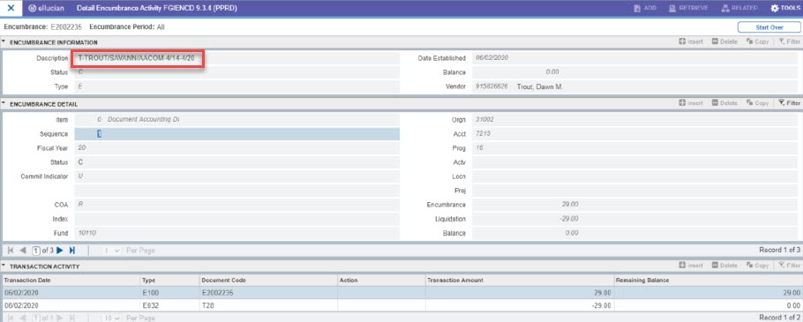Click Filter in Encumbrance Detail header
Viewport: 803px width, 322px height.
(789, 103)
